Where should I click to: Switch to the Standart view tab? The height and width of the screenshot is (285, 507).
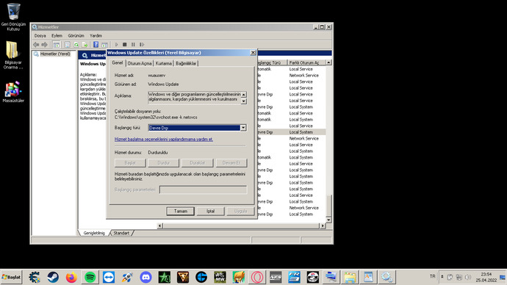[x=121, y=233]
